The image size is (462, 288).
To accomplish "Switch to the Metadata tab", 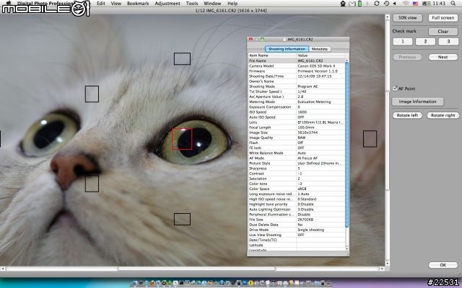I will (320, 49).
